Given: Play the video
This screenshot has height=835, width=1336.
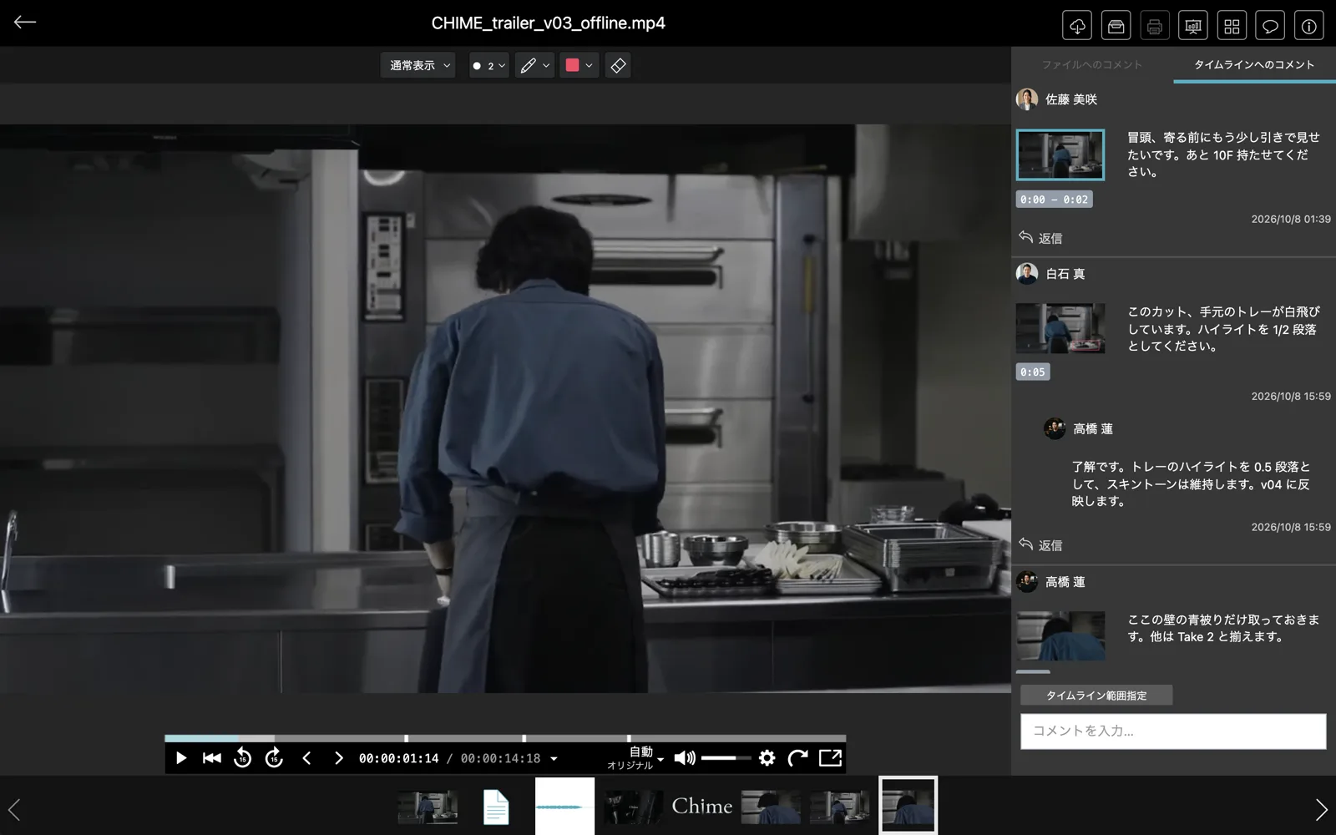Looking at the screenshot, I should click(x=180, y=758).
